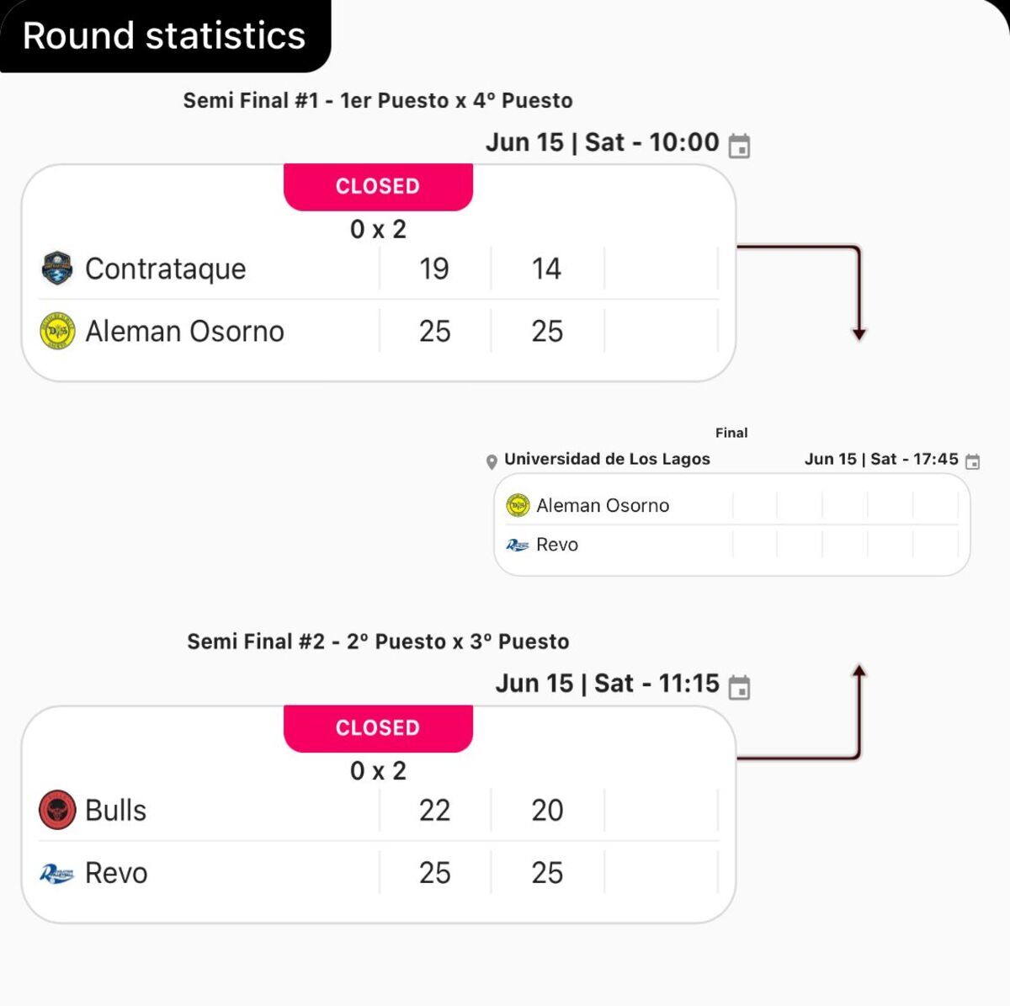Click the calendar icon beside Jun 15 10:00

click(x=739, y=146)
